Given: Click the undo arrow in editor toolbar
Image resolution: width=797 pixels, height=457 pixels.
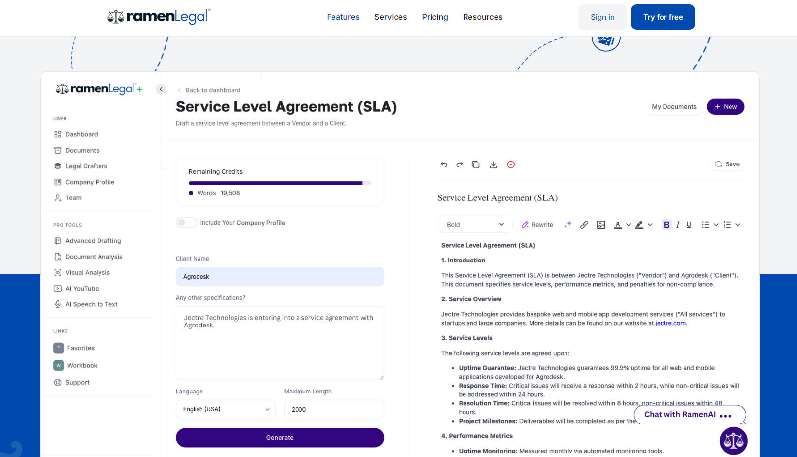Looking at the screenshot, I should click(444, 164).
